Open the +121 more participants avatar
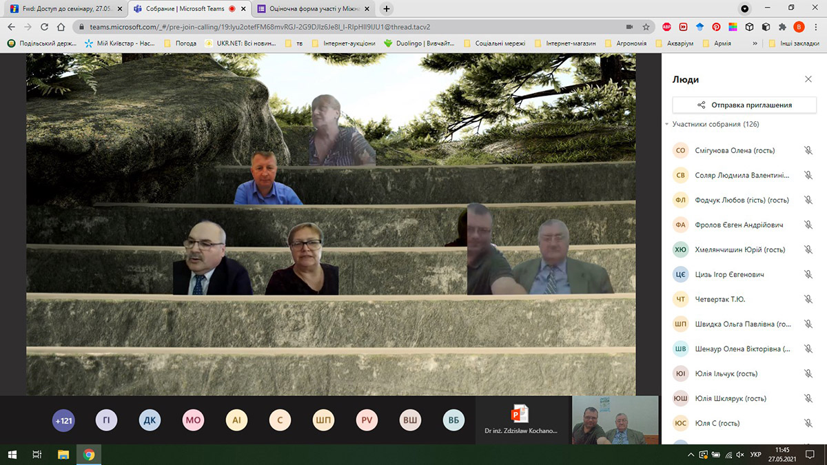Viewport: 827px width, 465px height. tap(63, 420)
